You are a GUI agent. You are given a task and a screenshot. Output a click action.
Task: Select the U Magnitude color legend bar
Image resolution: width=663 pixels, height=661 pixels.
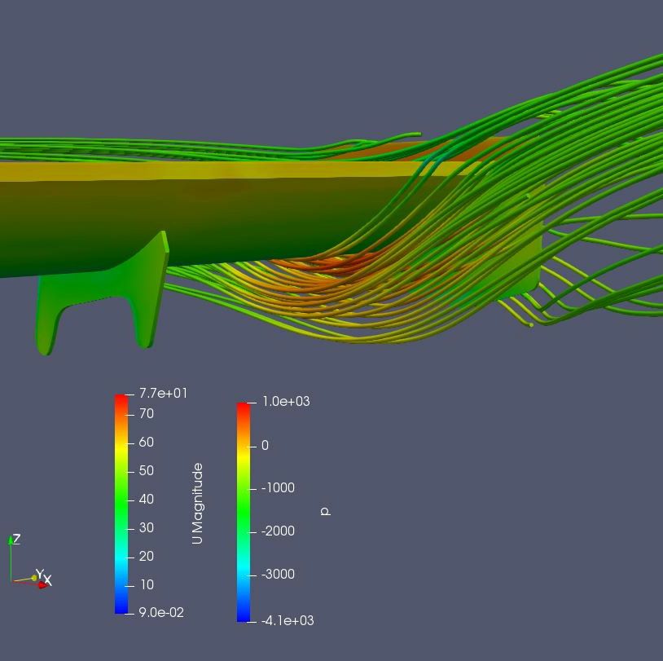121,504
